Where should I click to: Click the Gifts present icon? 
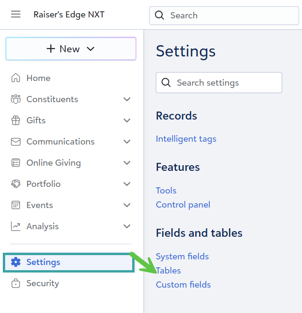click(x=16, y=120)
